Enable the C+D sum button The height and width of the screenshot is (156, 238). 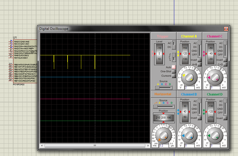click(x=225, y=64)
